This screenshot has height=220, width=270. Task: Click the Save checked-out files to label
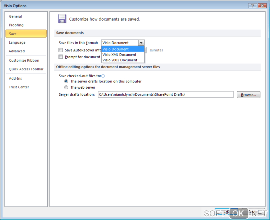[x=80, y=76]
